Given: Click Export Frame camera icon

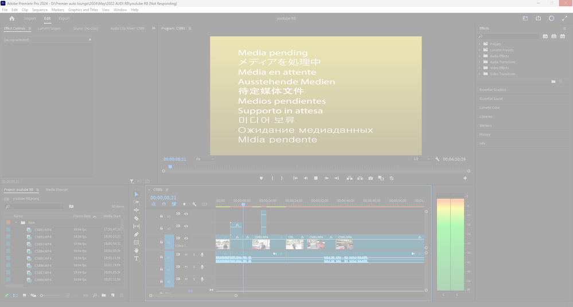Looking at the screenshot, I should pyautogui.click(x=371, y=178).
